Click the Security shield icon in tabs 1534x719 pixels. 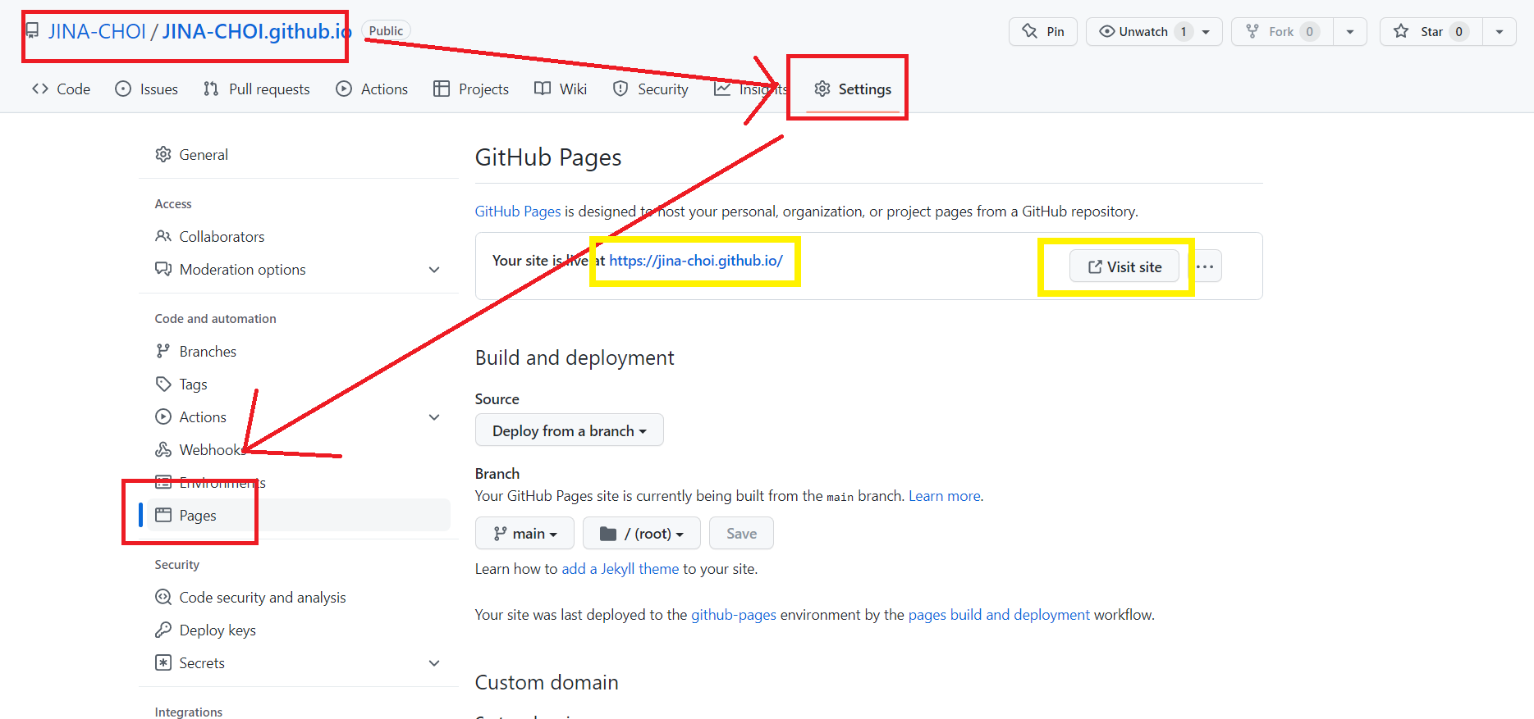pyautogui.click(x=620, y=89)
